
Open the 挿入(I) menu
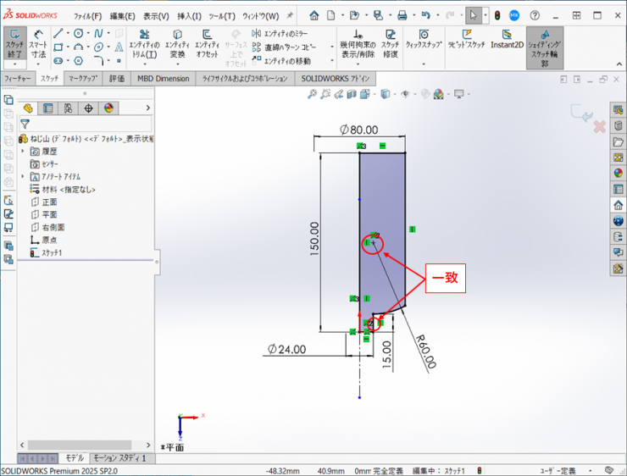click(x=189, y=16)
